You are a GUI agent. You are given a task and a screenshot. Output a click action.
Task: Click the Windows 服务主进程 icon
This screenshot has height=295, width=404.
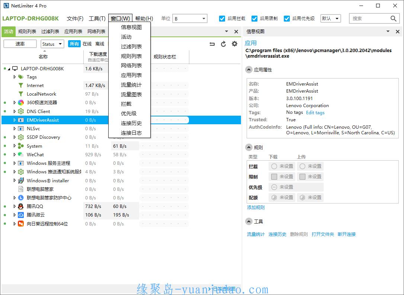tap(21, 163)
